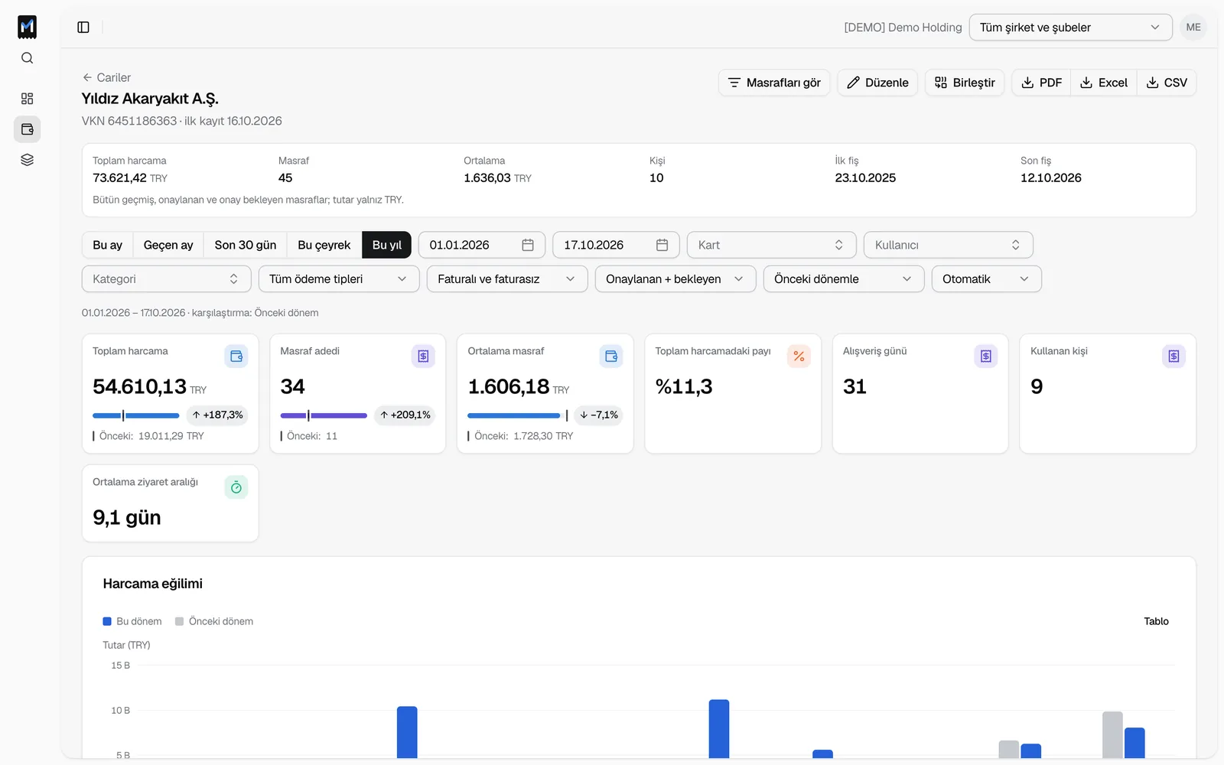Image resolution: width=1224 pixels, height=765 pixels.
Task: Toggle Bu dönem blue legend swatch
Action: pos(107,621)
